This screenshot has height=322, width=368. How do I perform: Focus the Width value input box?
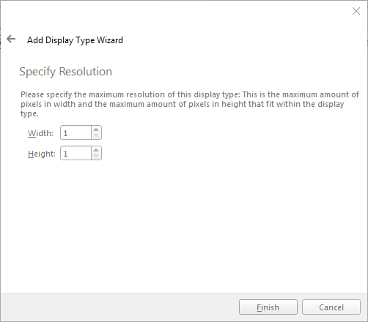click(76, 132)
